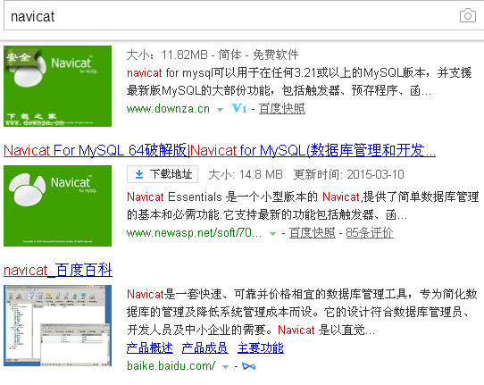Open the 主要功能 sublink

tap(261, 348)
